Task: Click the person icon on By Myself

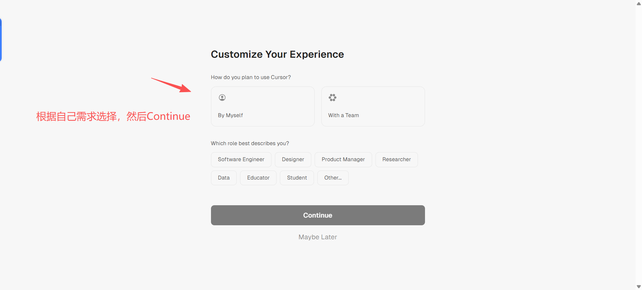Action: (222, 97)
